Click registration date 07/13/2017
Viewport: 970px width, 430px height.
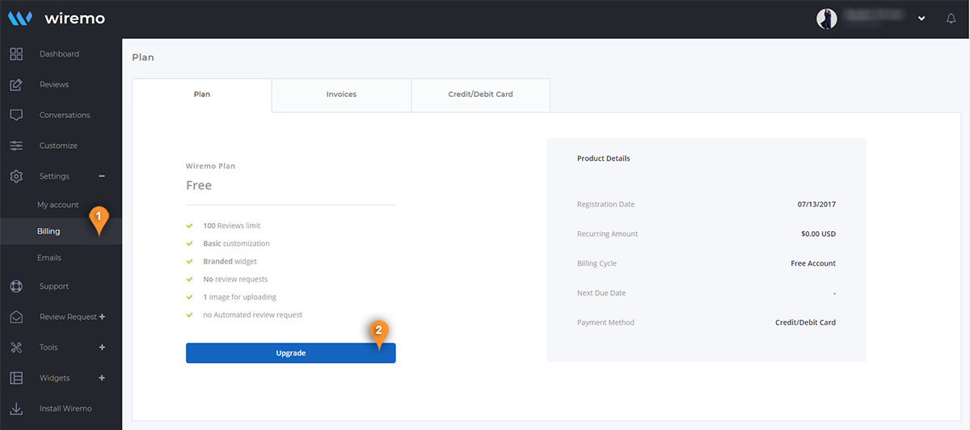pyautogui.click(x=816, y=204)
